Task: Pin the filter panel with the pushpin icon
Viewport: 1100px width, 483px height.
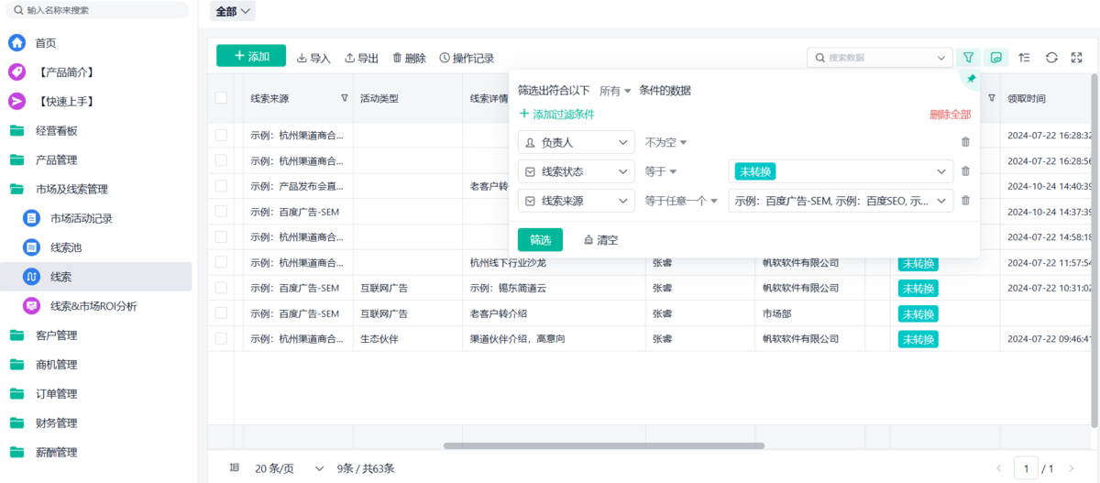Action: tap(971, 80)
